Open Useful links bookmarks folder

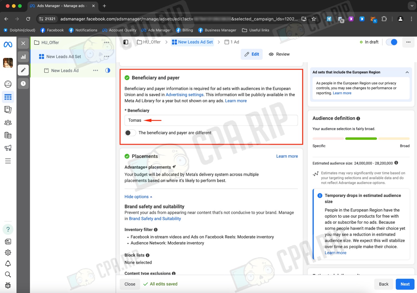point(255,30)
